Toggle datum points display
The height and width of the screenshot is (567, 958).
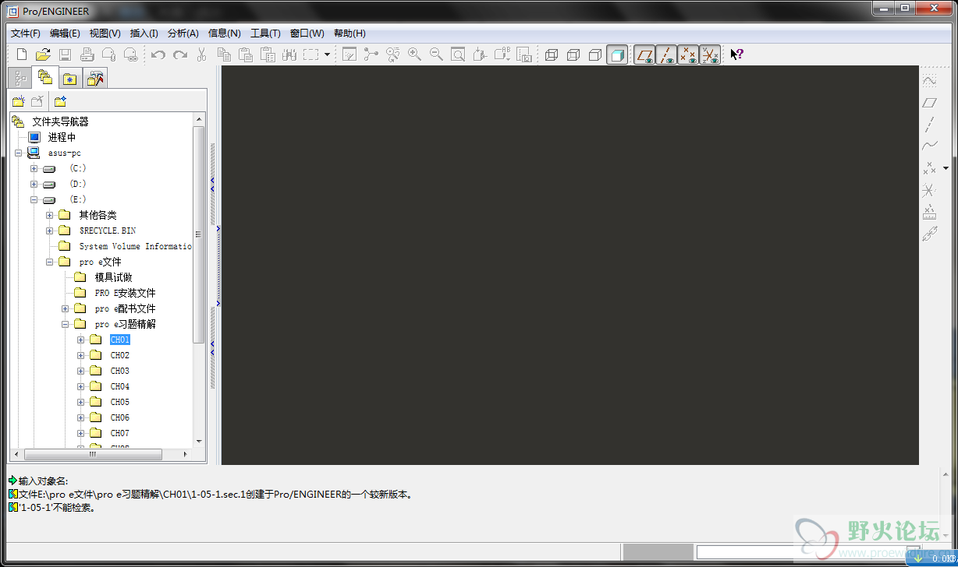(x=688, y=55)
